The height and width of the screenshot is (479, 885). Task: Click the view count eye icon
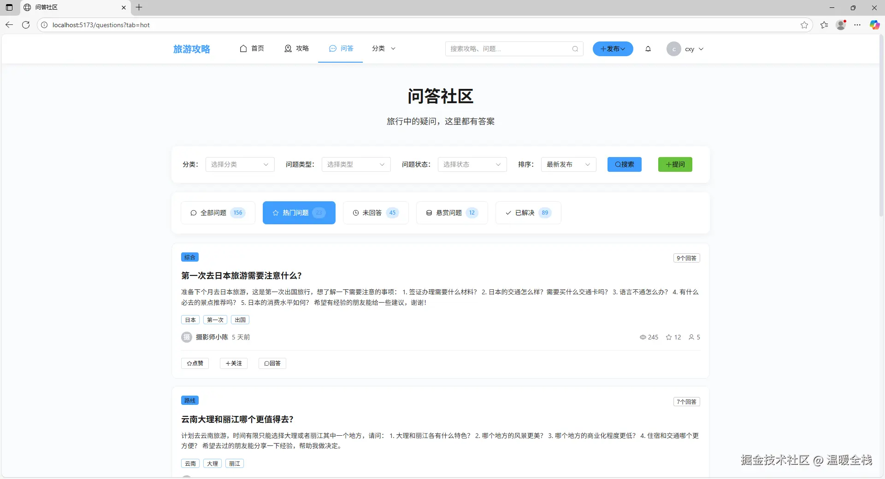[x=643, y=337]
